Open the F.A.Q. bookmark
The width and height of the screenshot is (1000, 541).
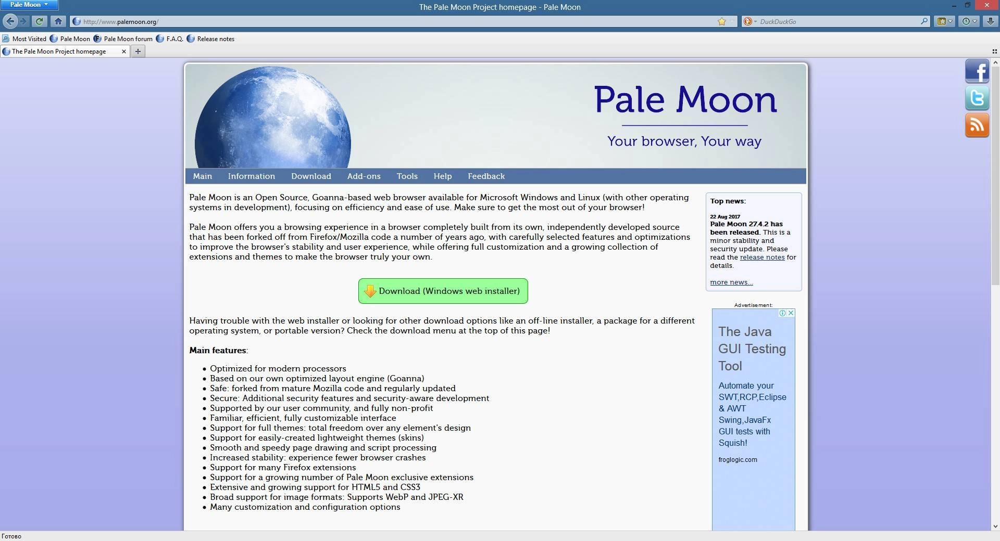pos(169,38)
